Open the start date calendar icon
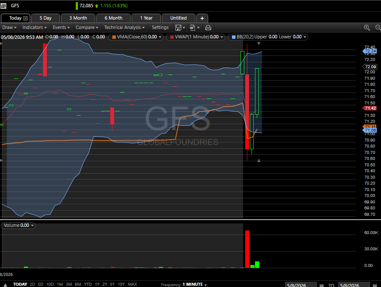Viewport: 381px width, 287px height. coord(321,285)
